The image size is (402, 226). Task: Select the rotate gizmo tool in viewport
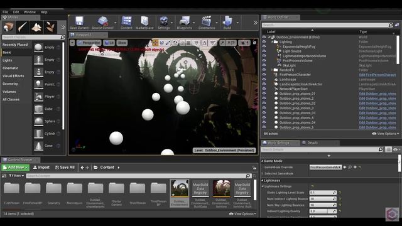161,43
